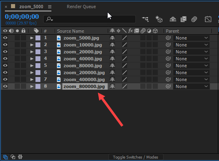Click the fx effect column header

(131, 31)
